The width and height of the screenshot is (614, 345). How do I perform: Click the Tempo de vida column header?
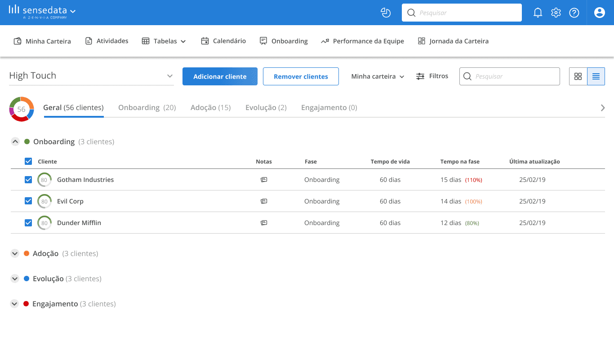pos(390,162)
